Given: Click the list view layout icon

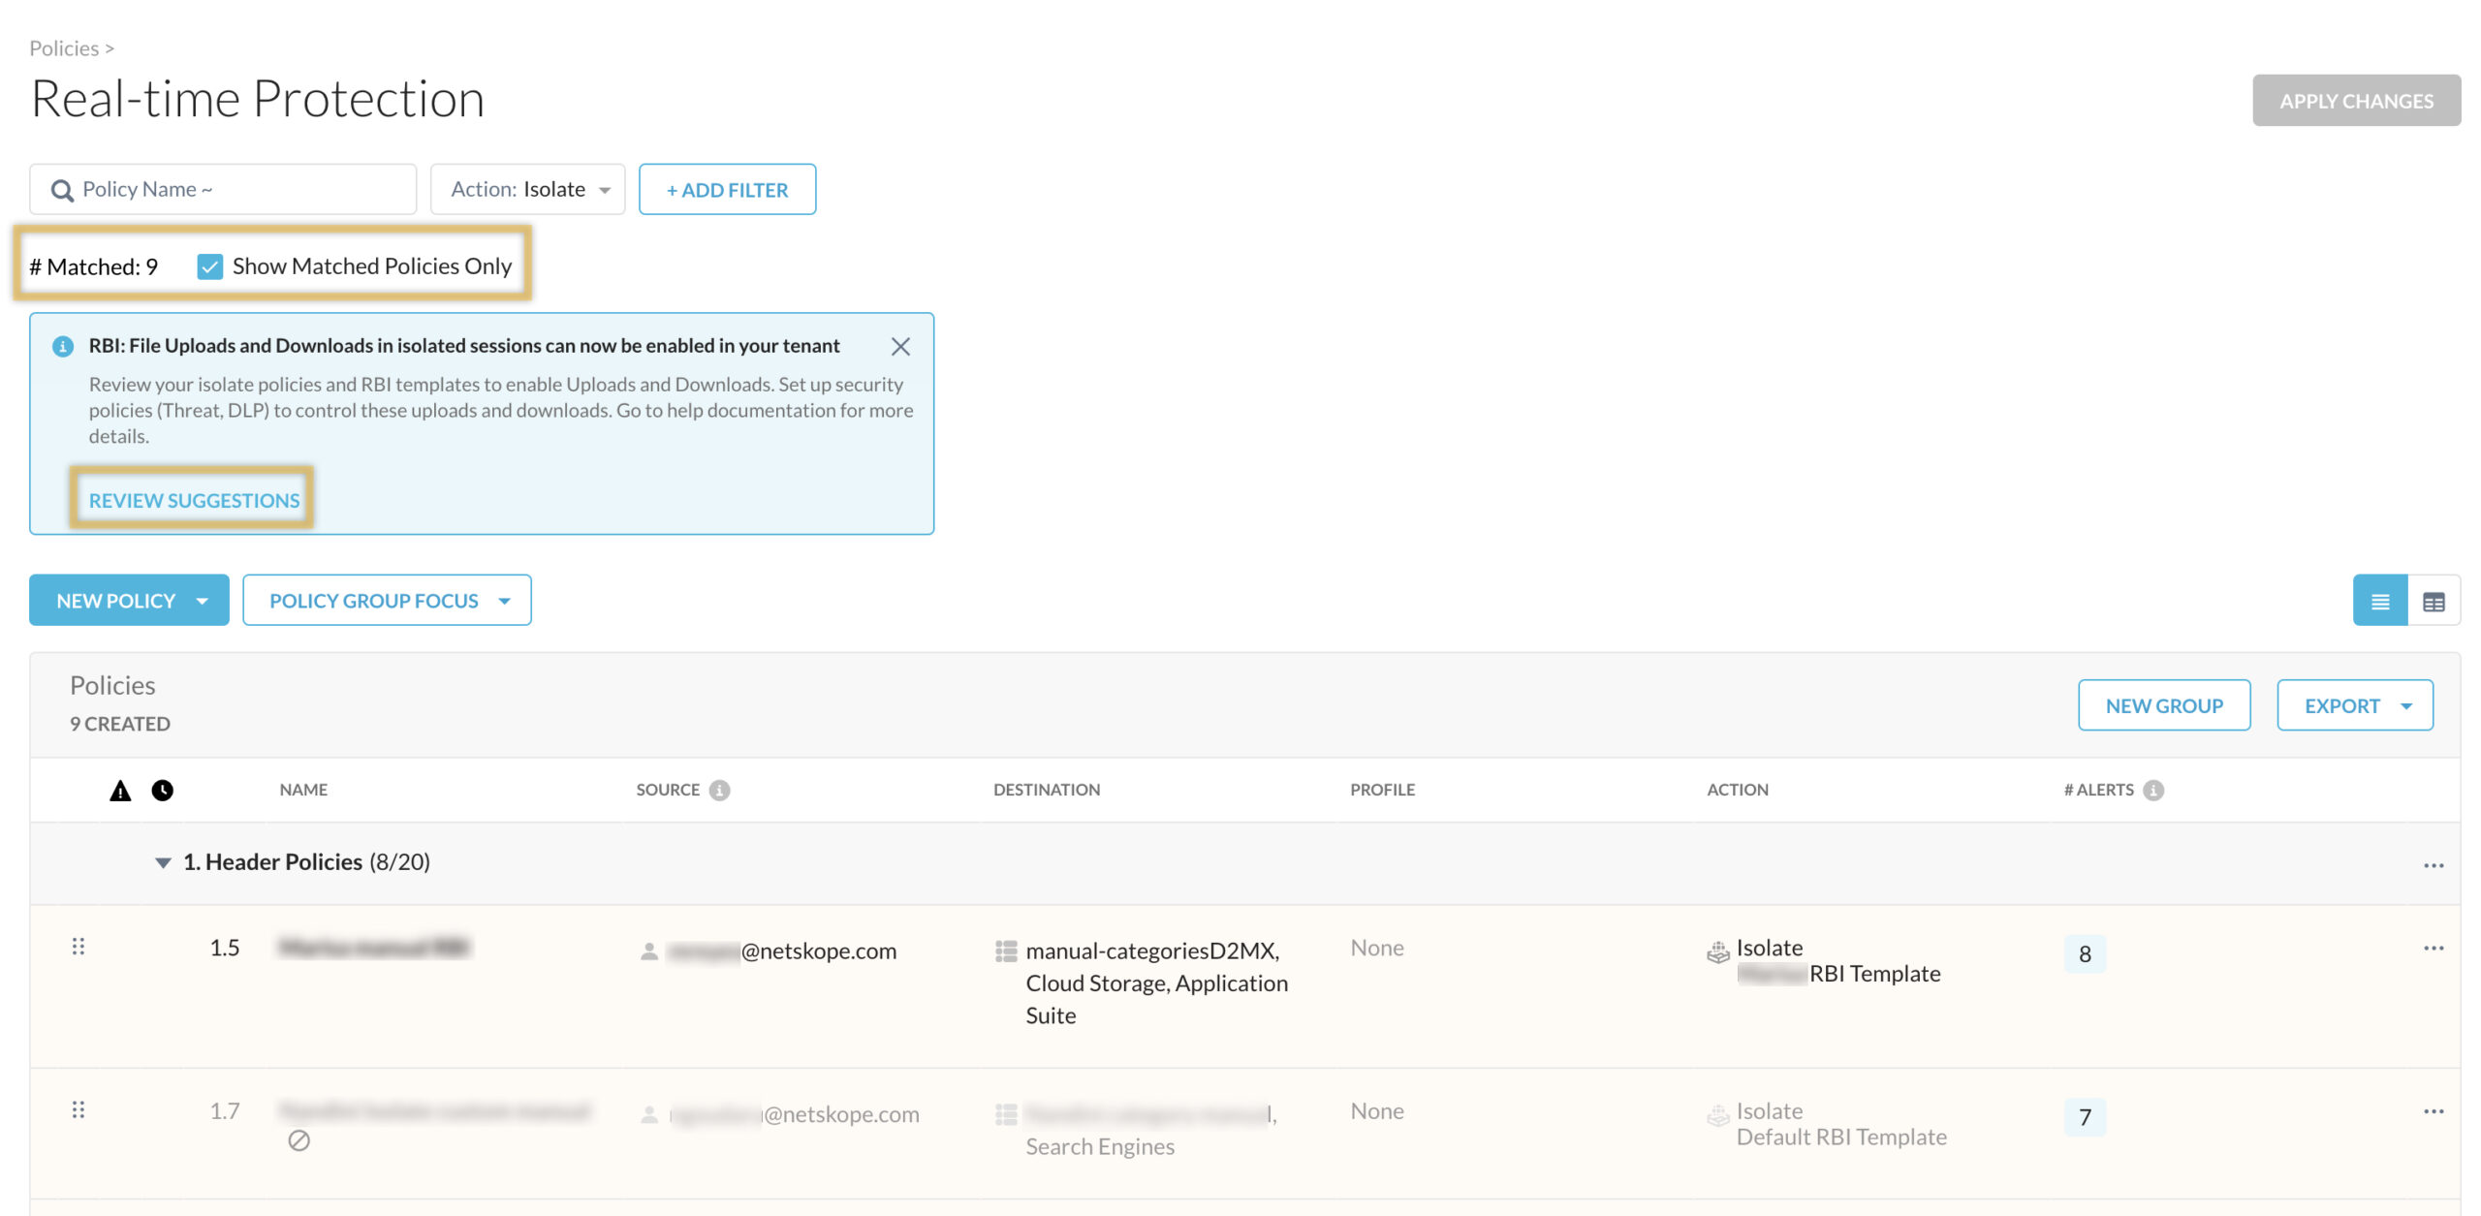Looking at the screenshot, I should (x=2379, y=602).
